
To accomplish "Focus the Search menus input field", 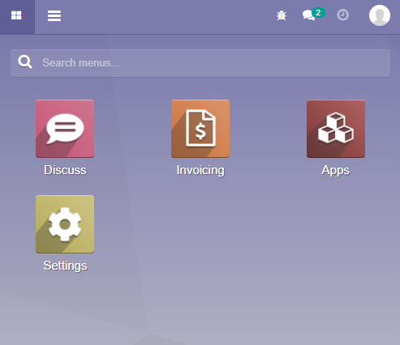I will tap(200, 63).
